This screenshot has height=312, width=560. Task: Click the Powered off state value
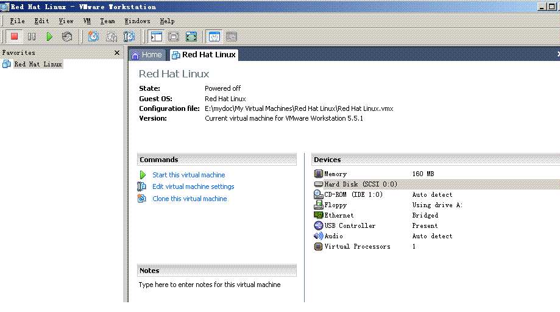[x=222, y=88]
